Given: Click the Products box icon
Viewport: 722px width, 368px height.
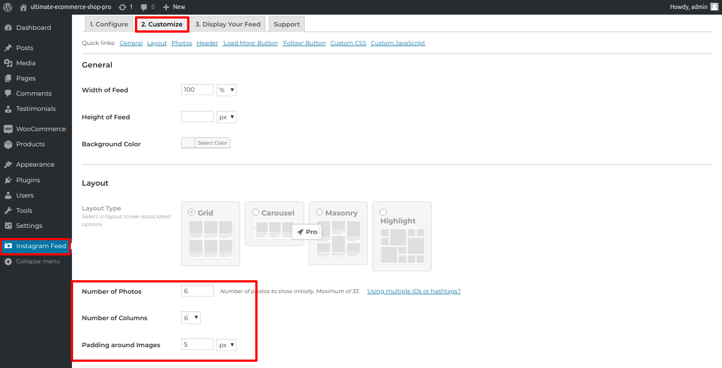Looking at the screenshot, I should pos(8,144).
